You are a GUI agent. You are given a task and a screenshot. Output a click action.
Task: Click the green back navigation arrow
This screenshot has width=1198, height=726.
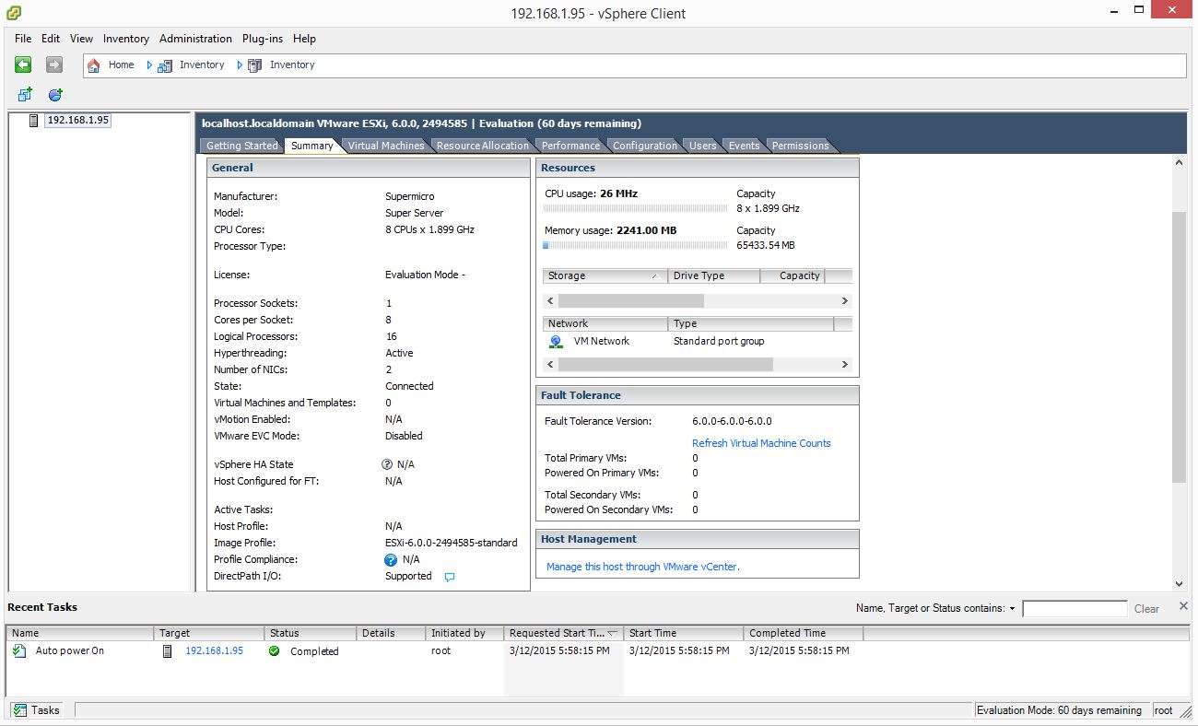[x=23, y=64]
